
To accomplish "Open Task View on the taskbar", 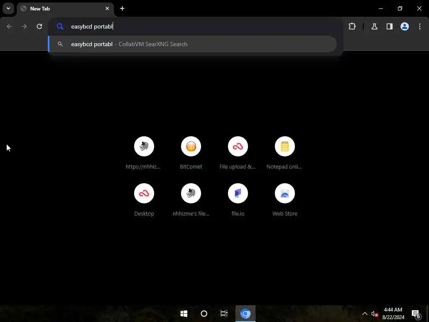I will pos(224,314).
